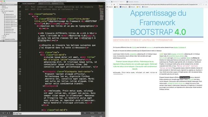This screenshot has height=117, width=208.
Task: Open the Amazon bookmark in the bookmarks bar
Action: pos(110,7)
